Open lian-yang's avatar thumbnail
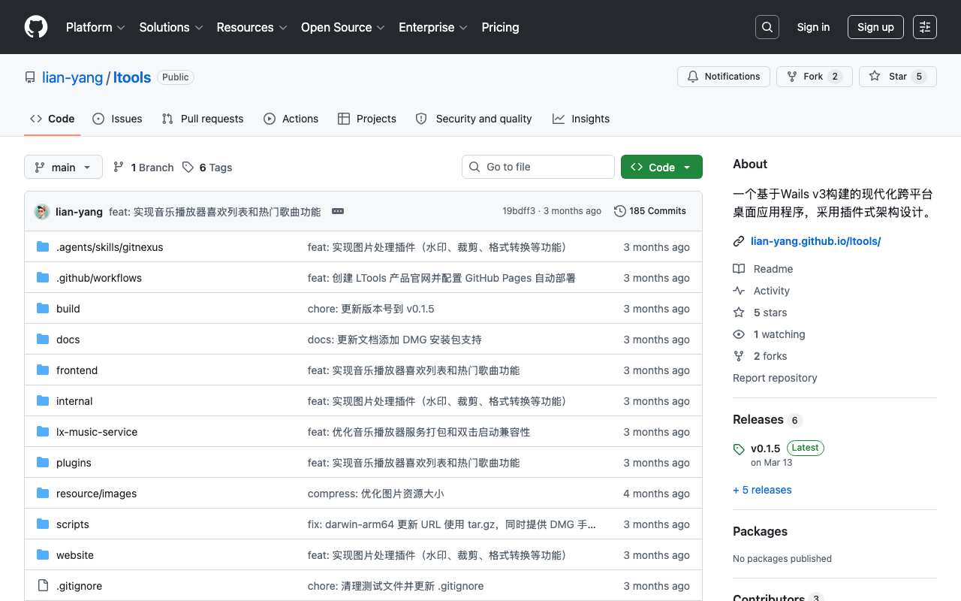The width and height of the screenshot is (961, 601). (x=42, y=212)
